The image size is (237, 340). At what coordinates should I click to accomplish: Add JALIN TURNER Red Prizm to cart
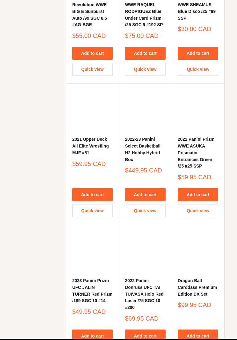pyautogui.click(x=92, y=335)
